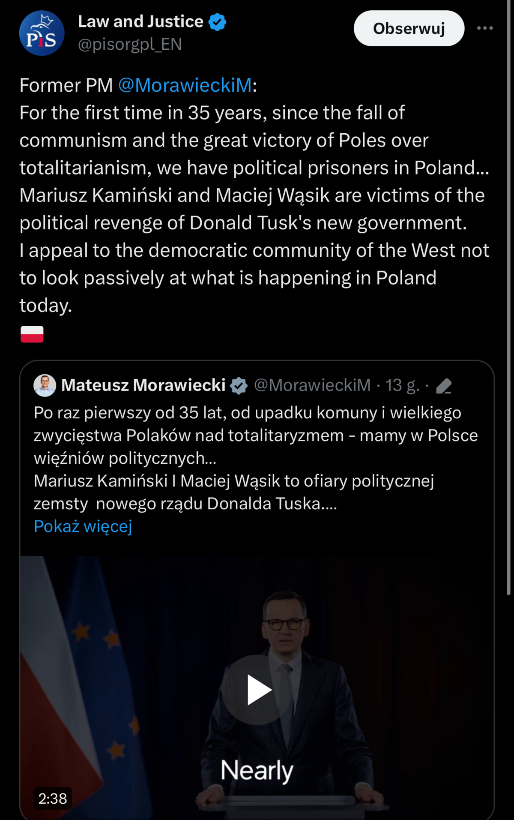This screenshot has height=820, width=514.
Task: Click the 13 g. timestamp
Action: point(402,385)
